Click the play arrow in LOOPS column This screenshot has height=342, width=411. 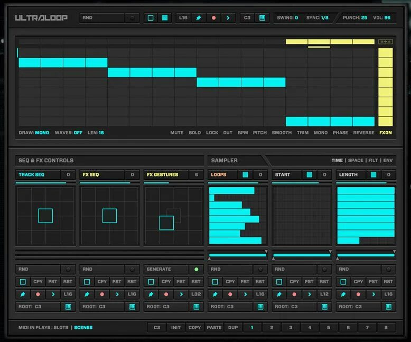pyautogui.click(x=245, y=294)
